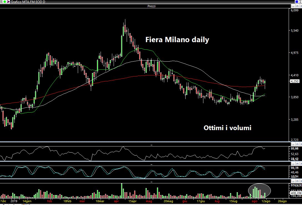Click the 408,28K current volume label
Viewport: 302px width, 205px height.
tap(296, 193)
